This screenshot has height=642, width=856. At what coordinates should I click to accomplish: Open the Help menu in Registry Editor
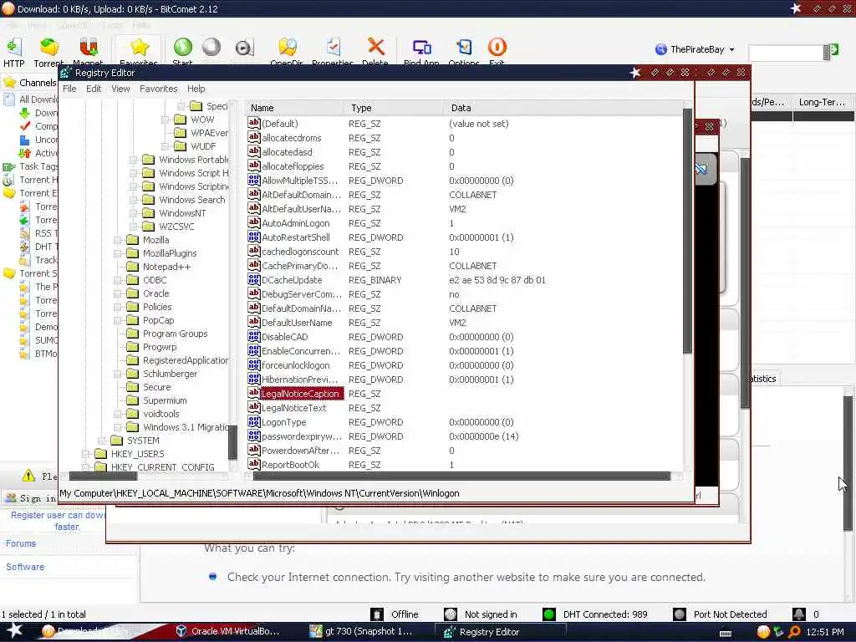196,89
